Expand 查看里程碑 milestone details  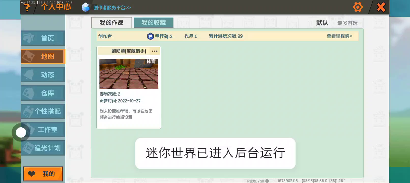tap(339, 36)
